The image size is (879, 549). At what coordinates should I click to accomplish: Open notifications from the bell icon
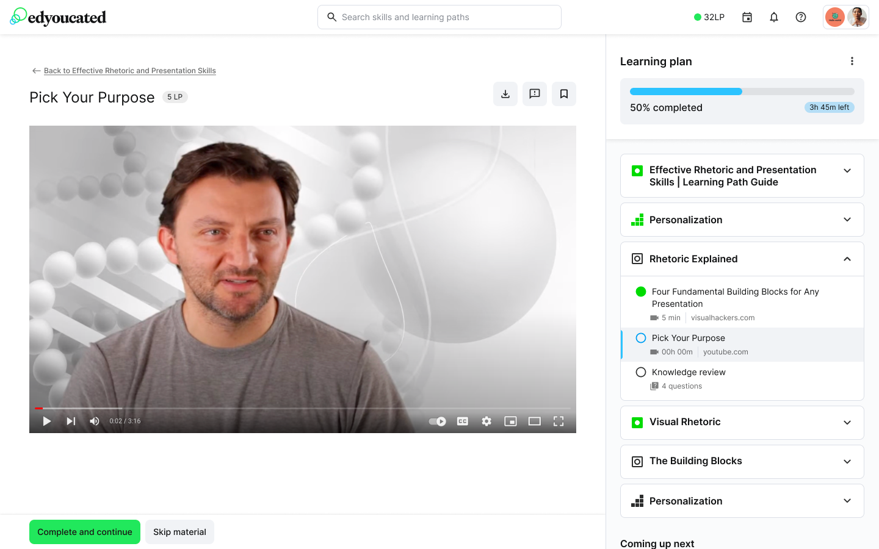(773, 17)
